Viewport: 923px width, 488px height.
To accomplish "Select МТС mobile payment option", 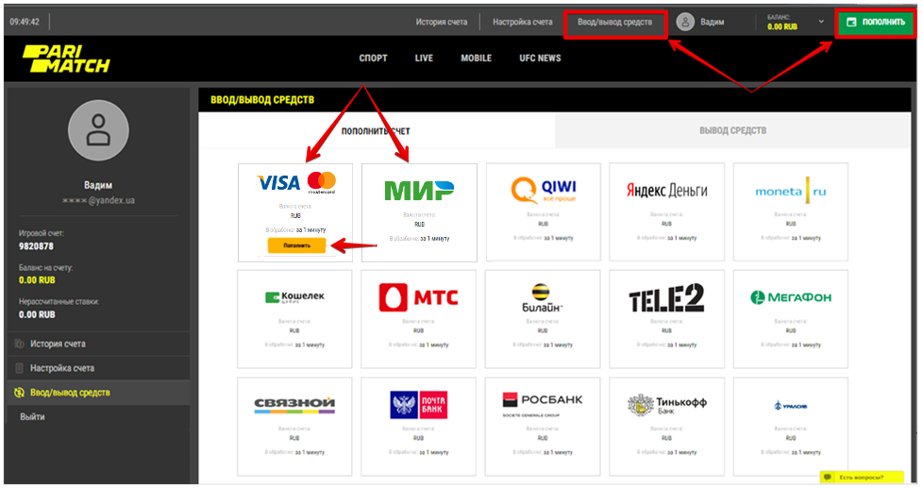I will point(418,319).
